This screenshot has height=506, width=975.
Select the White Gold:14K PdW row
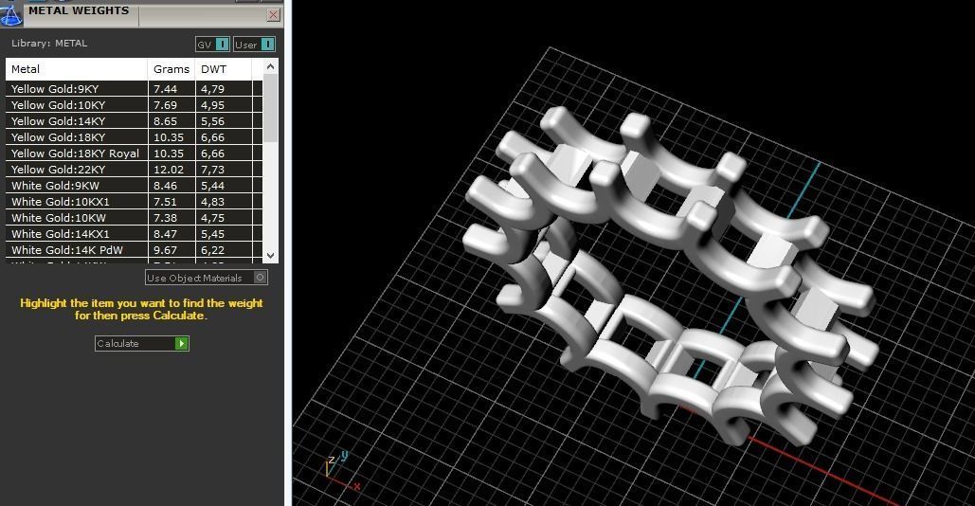coord(134,250)
